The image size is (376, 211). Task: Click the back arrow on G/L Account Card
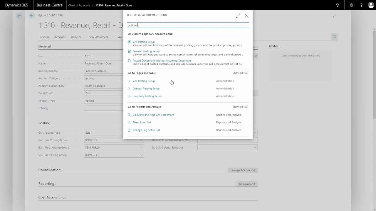click(31, 16)
